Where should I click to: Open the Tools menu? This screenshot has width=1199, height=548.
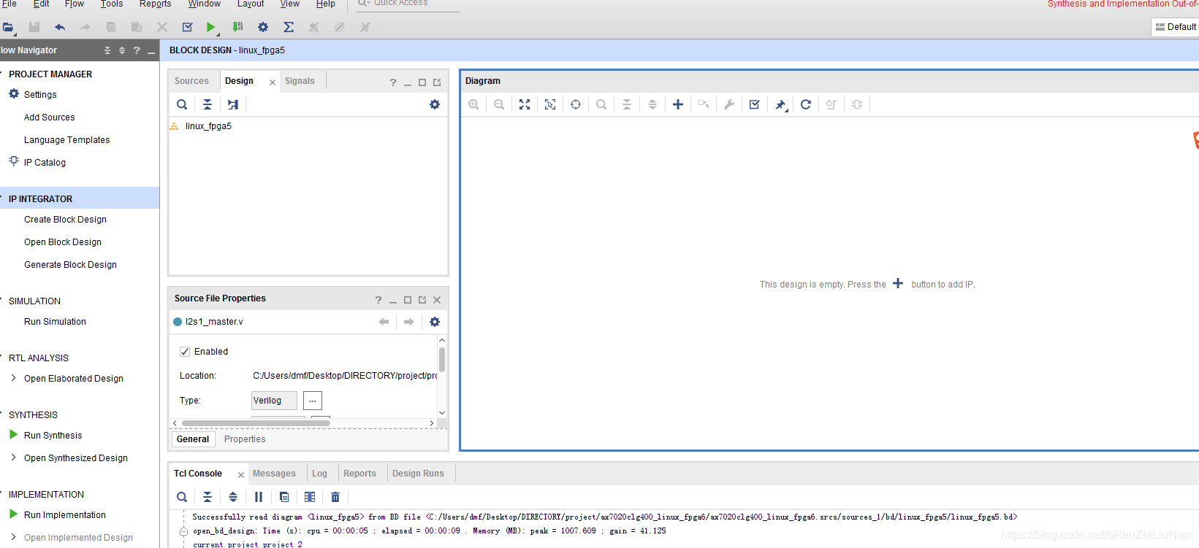[112, 4]
